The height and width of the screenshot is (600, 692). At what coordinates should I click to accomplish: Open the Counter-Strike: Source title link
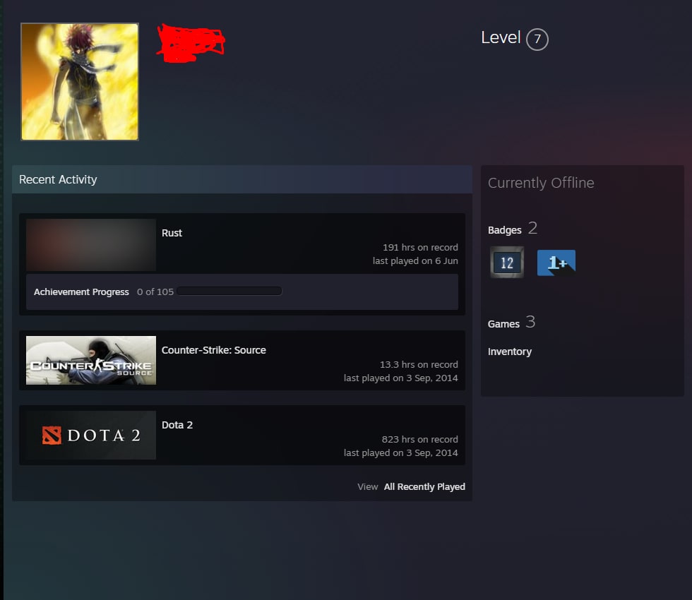[x=213, y=350]
